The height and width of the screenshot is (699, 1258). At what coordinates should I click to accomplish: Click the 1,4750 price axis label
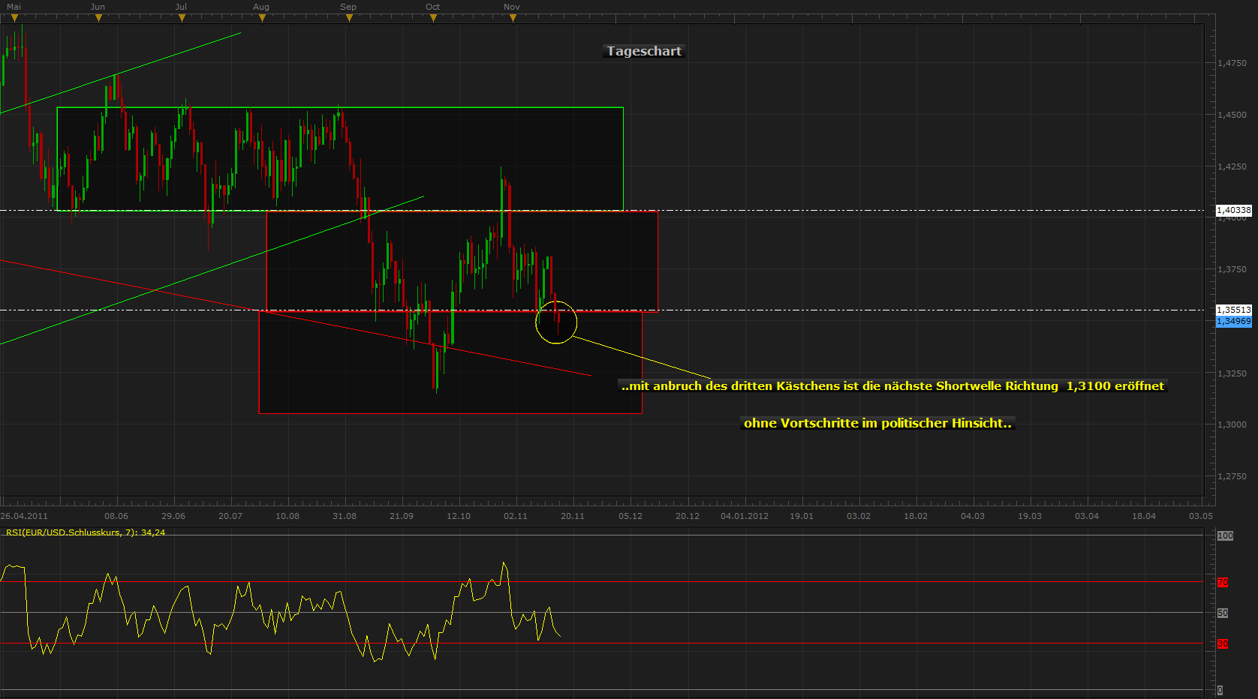[x=1232, y=63]
